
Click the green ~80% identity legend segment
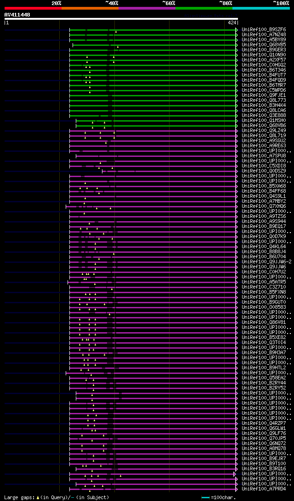point(204,8)
